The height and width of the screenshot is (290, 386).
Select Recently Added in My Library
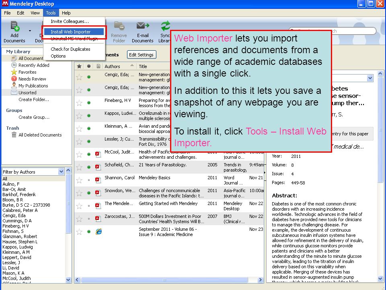(x=34, y=65)
